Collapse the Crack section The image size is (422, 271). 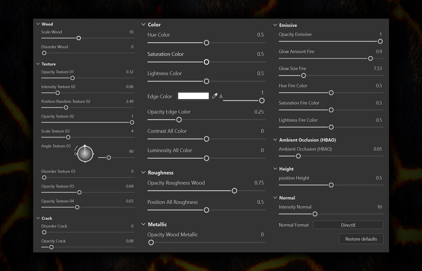[x=38, y=218]
